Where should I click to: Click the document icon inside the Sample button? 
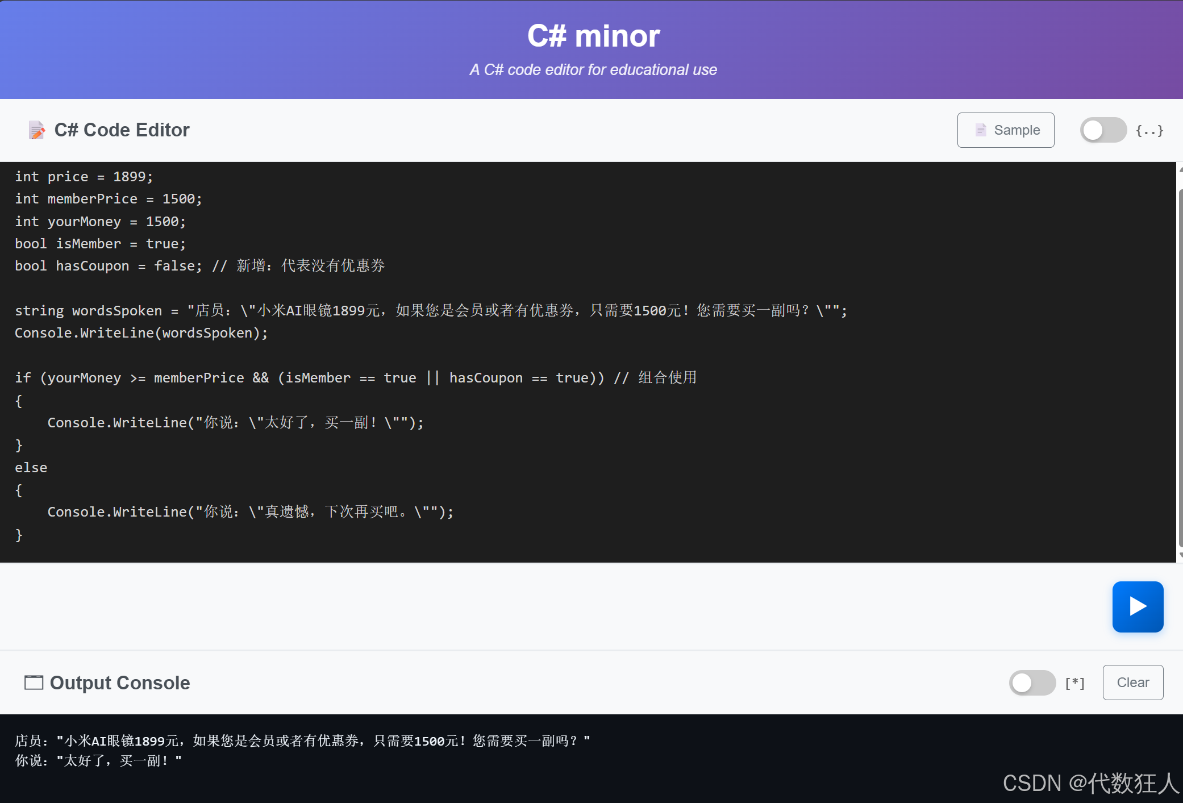coord(980,130)
